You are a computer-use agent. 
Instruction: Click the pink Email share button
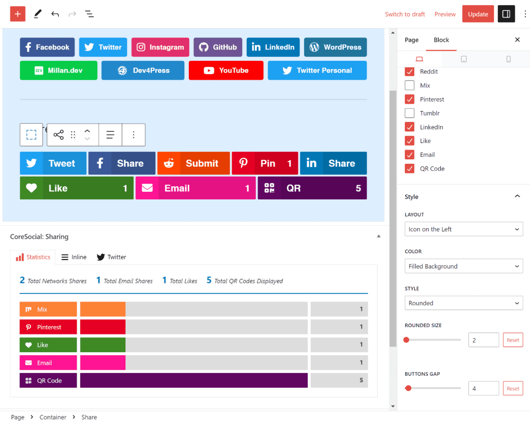point(195,188)
